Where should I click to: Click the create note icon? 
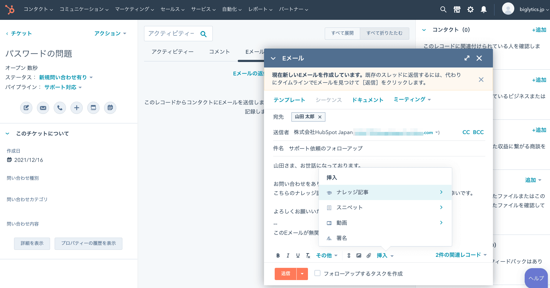26,108
